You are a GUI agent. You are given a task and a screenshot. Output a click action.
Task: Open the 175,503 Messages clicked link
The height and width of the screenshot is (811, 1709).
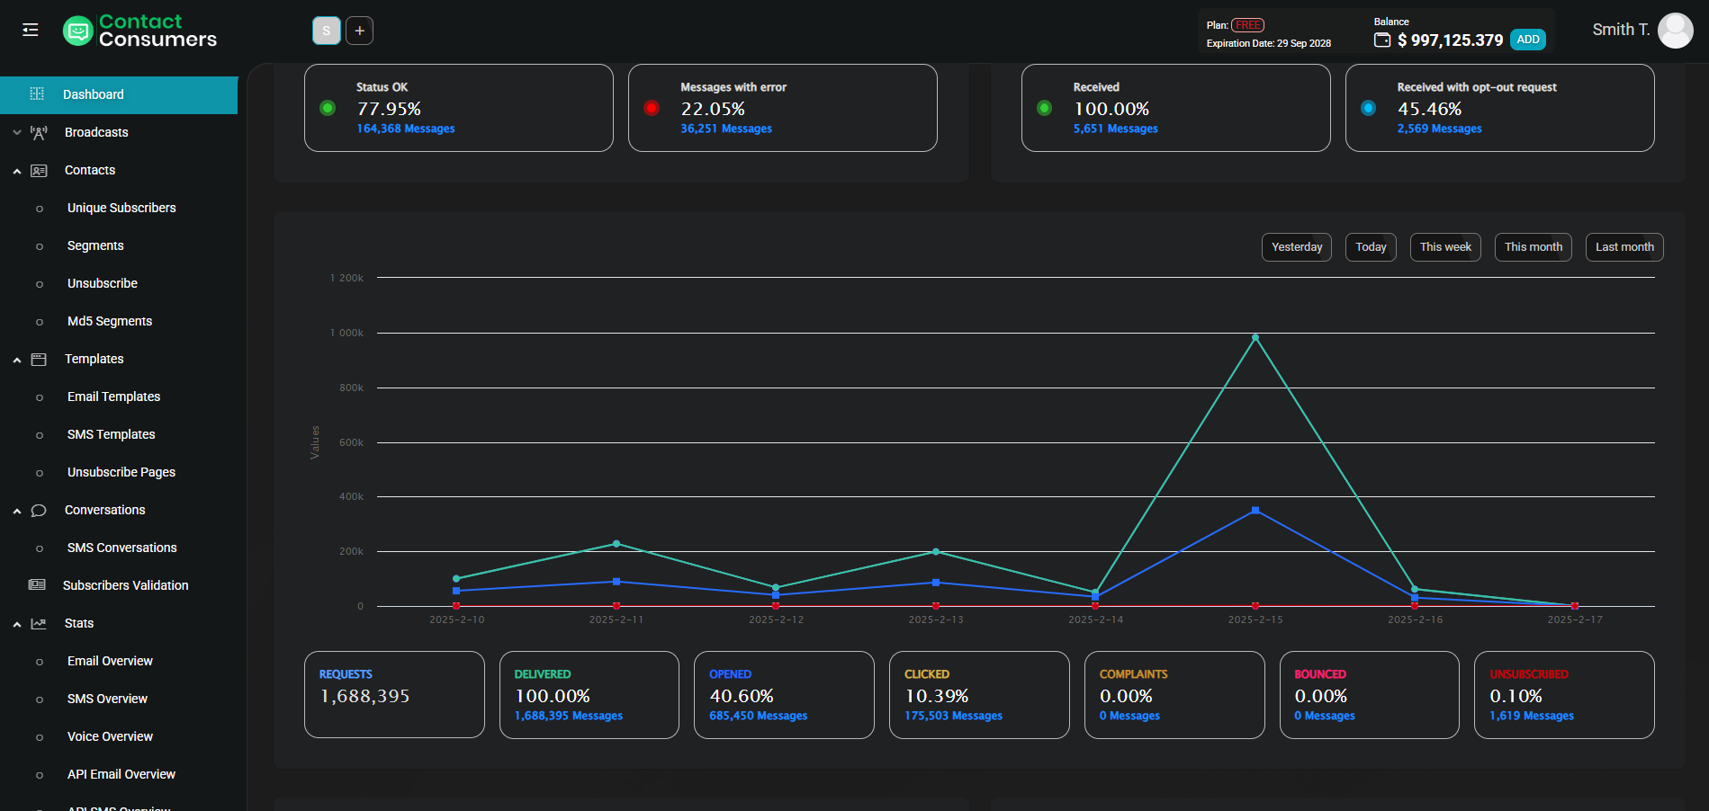click(953, 716)
